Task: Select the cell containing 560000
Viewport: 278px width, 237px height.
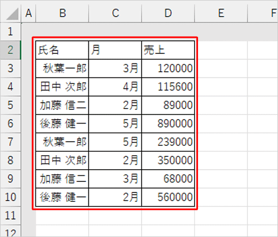Action: (x=168, y=197)
